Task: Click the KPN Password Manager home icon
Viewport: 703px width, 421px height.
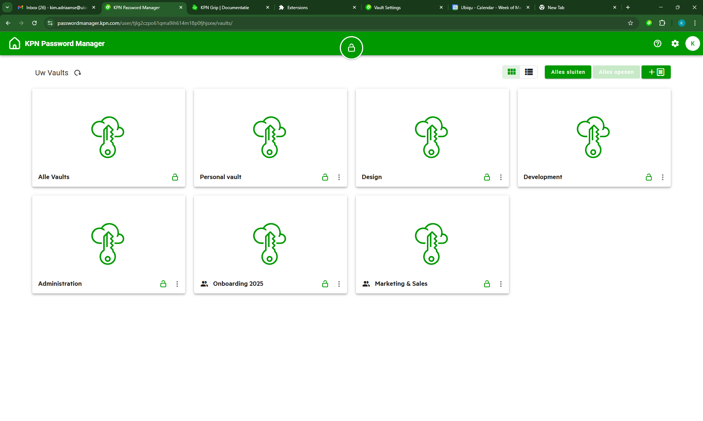Action: coord(15,43)
